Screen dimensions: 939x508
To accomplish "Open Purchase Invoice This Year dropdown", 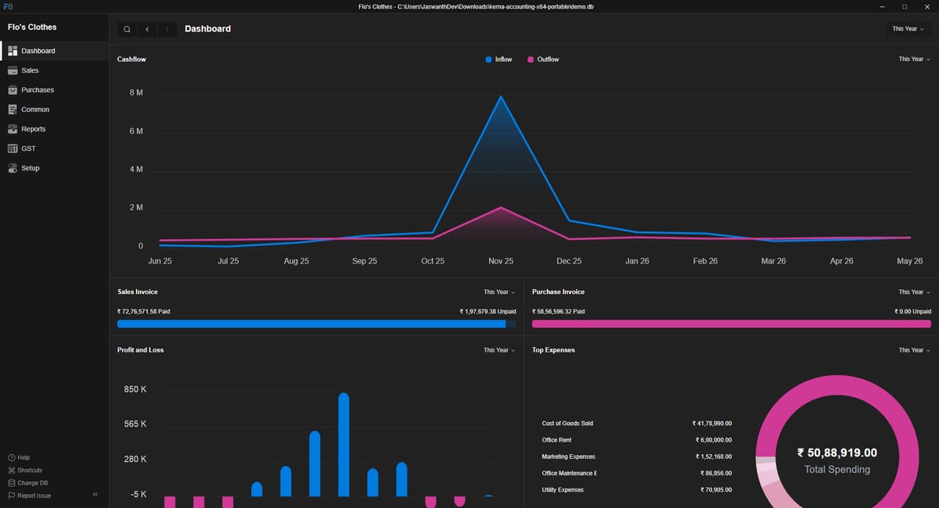I will (x=914, y=292).
